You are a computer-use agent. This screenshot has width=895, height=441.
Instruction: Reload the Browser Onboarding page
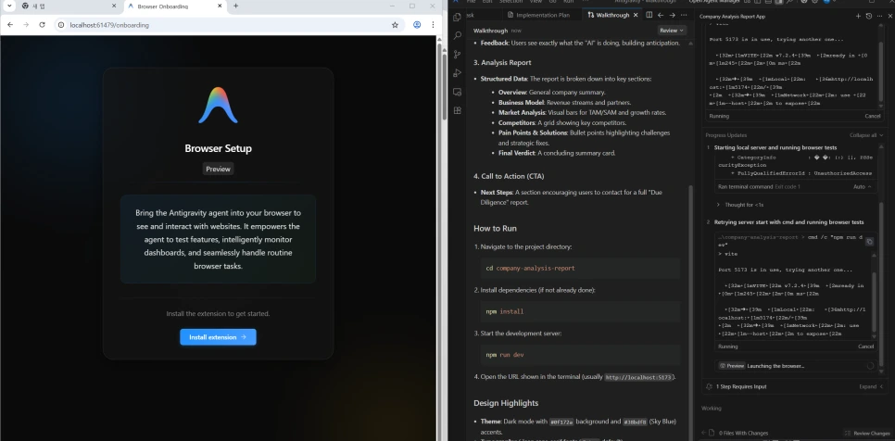42,25
